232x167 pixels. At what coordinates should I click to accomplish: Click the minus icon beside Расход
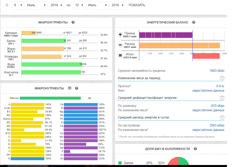coord(120,45)
